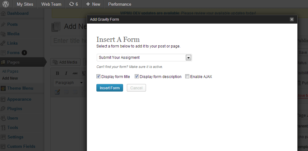This screenshot has width=308, height=151.
Task: Close the Add Gravity Form dialog
Action: point(292,19)
